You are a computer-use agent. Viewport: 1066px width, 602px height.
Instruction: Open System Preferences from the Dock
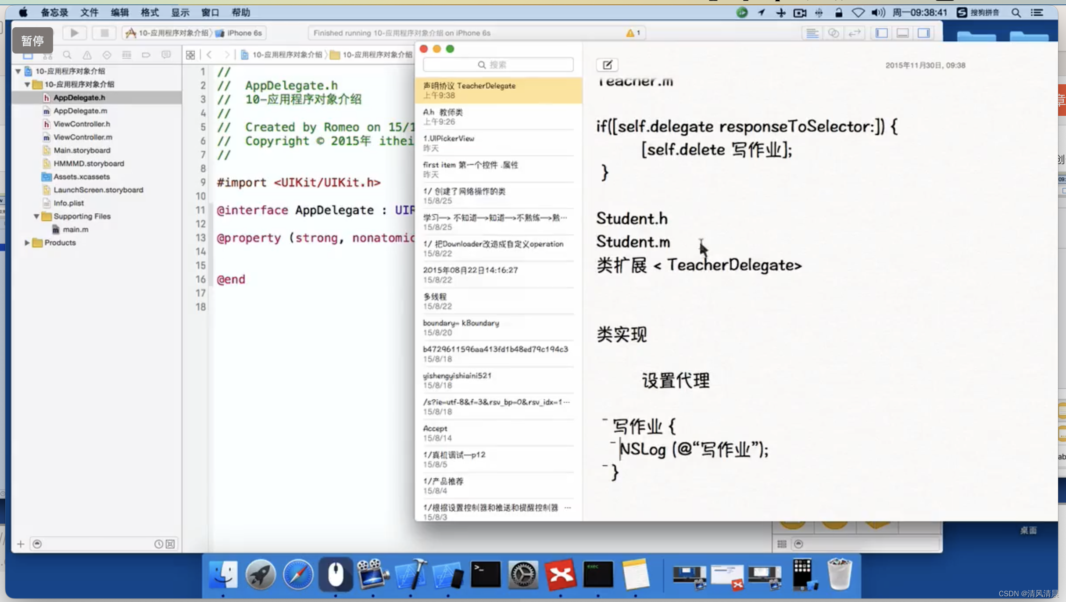click(x=523, y=574)
